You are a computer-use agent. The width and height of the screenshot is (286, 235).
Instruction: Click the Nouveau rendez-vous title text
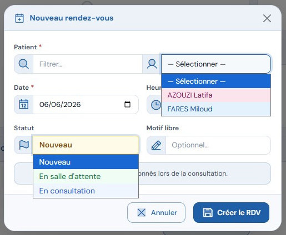coord(72,18)
